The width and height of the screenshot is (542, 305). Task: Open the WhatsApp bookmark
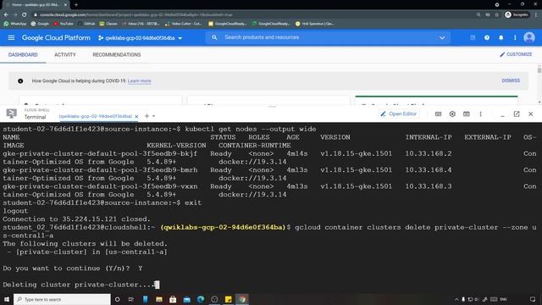tap(15, 24)
